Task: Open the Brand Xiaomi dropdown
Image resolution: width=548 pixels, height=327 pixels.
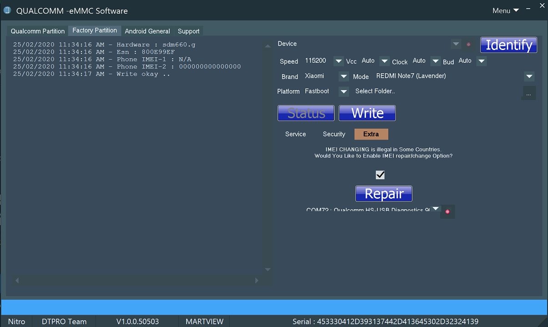Action: pos(344,76)
